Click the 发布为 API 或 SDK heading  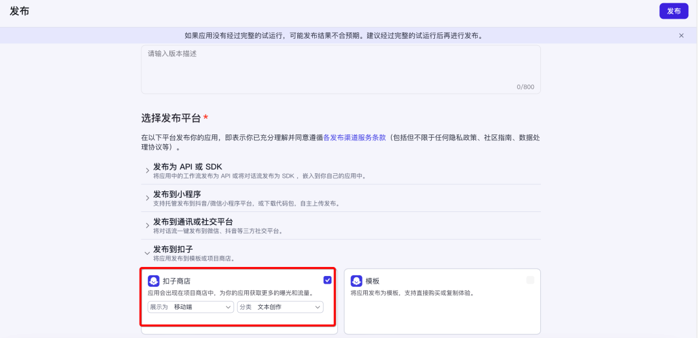187,167
